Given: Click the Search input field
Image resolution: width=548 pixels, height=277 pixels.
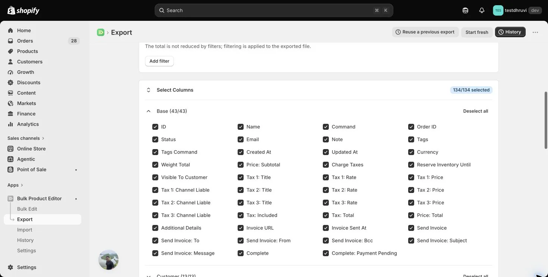Looking at the screenshot, I should [274, 10].
